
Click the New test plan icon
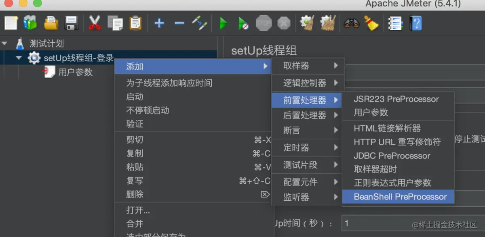pyautogui.click(x=11, y=23)
